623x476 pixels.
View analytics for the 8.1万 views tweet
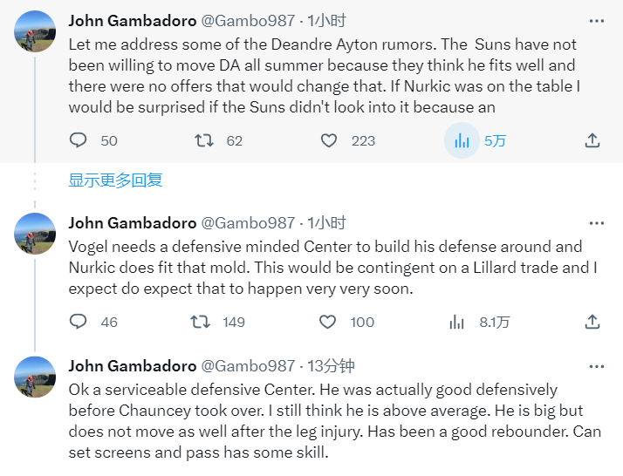point(456,322)
